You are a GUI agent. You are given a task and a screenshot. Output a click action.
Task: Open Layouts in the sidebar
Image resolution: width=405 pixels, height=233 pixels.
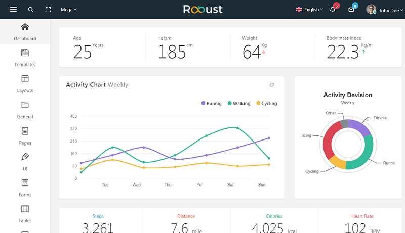pyautogui.click(x=25, y=84)
